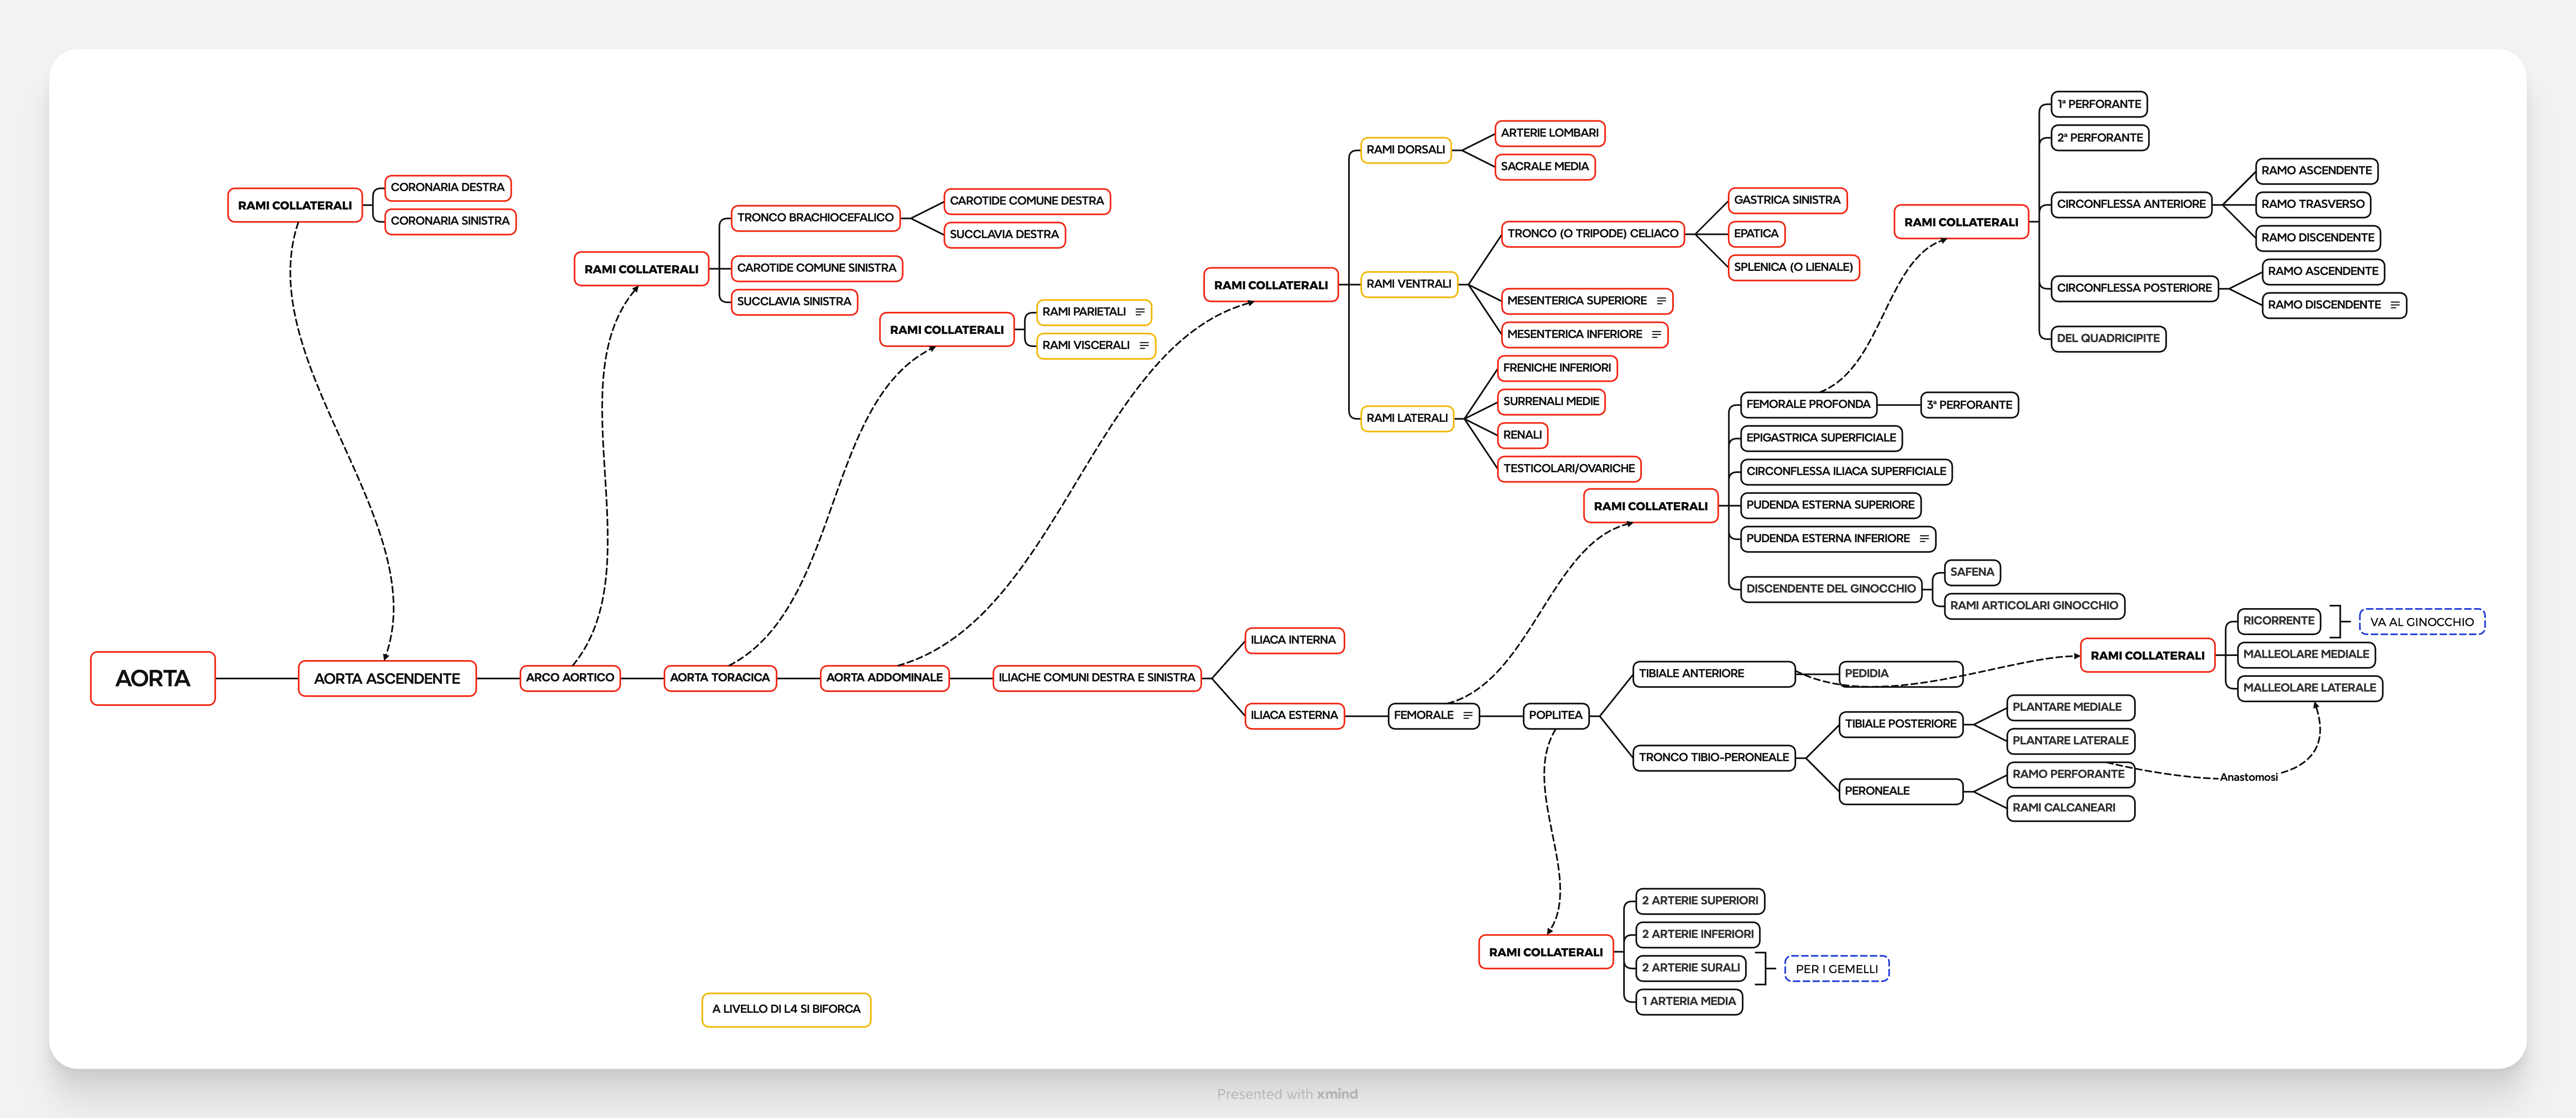2576x1118 pixels.
Task: Select the DEL QUADRICIPITE node
Action: point(2109,339)
